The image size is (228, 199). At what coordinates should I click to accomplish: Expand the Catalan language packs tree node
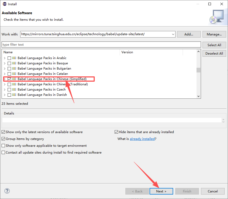(5, 74)
